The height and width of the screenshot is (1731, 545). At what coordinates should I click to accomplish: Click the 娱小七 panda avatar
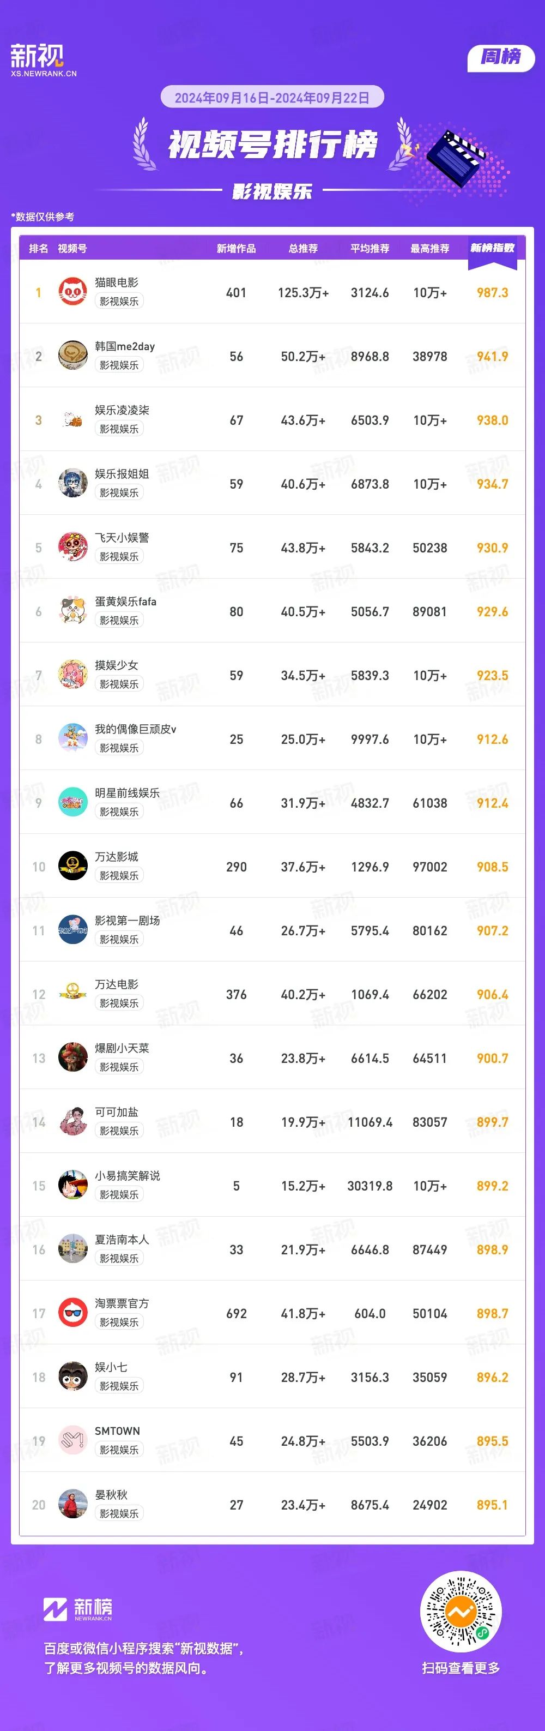pos(72,1377)
